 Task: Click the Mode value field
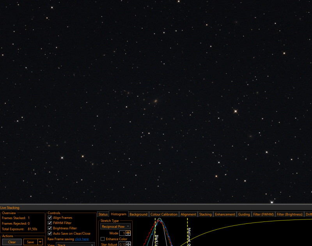coord(123,233)
